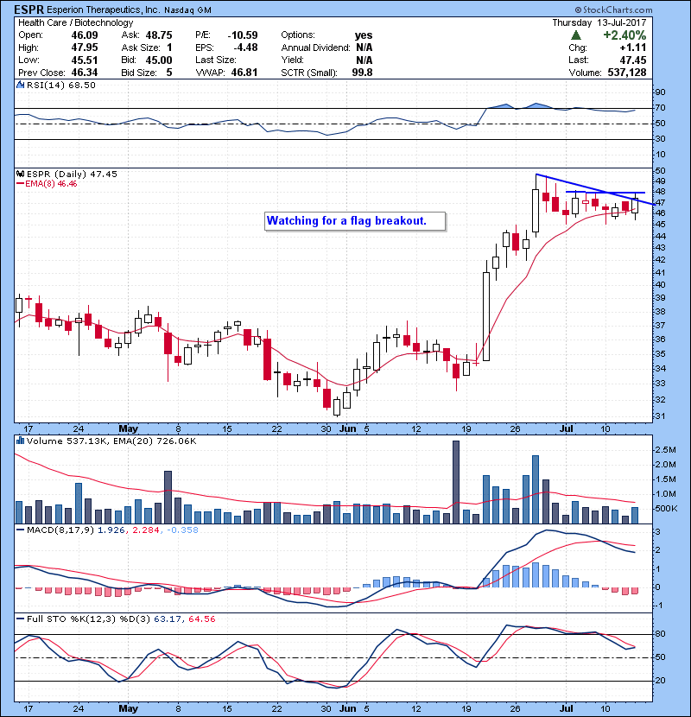Click the VWAP 46.81 value
The image size is (691, 717).
[x=244, y=73]
